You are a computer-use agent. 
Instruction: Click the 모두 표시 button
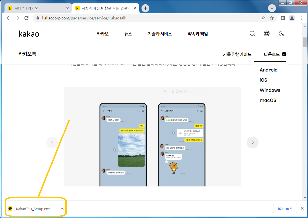click(285, 208)
